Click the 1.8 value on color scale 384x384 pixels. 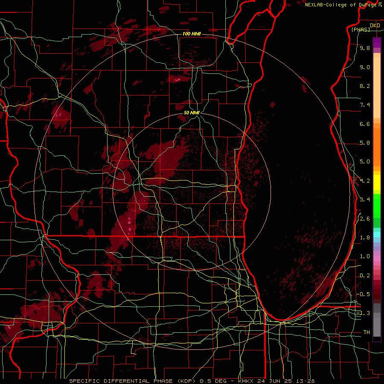point(365,238)
